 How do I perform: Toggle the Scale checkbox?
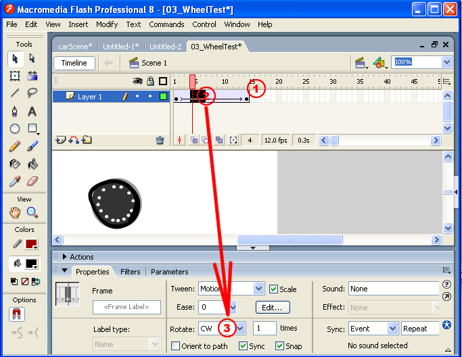click(x=274, y=289)
